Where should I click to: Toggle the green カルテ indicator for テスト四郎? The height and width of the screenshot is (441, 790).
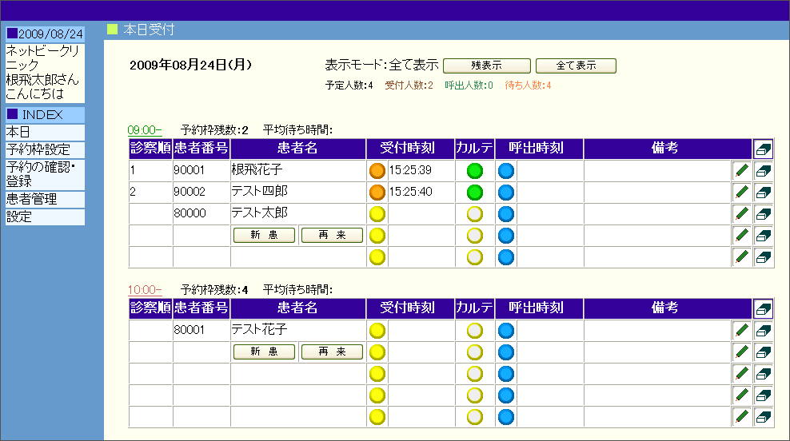[475, 193]
